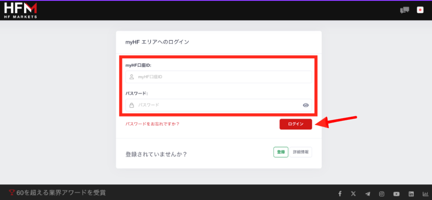This screenshot has width=432, height=200.
Task: Open the live chat speech-bubble icon
Action: [404, 10]
